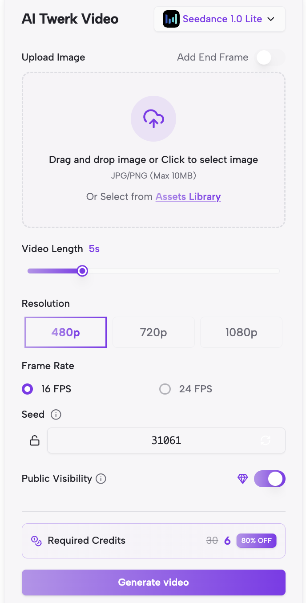Click the Seedance model logo icon
Screen dimensions: 306x603
pyautogui.click(x=171, y=19)
